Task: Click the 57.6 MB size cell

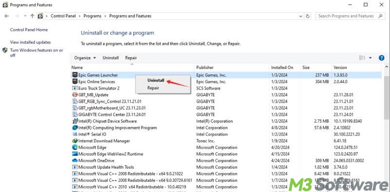Action: click(x=321, y=127)
